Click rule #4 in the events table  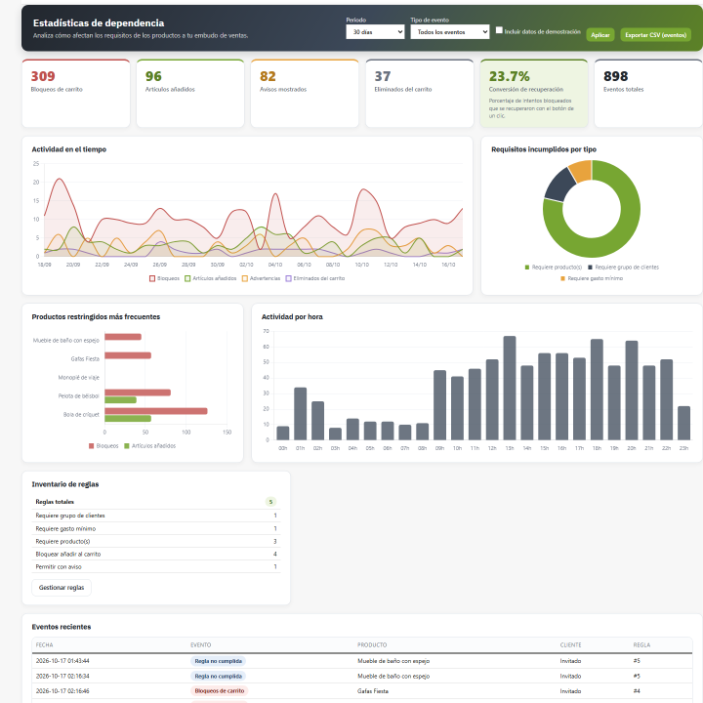637,691
